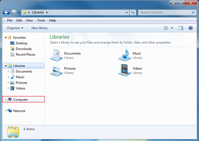Select Desktop under Favorites
This screenshot has height=141, width=199.
point(22,43)
